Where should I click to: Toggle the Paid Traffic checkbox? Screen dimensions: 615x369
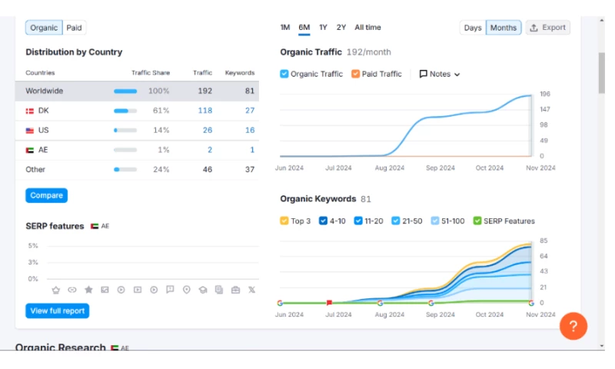355,74
